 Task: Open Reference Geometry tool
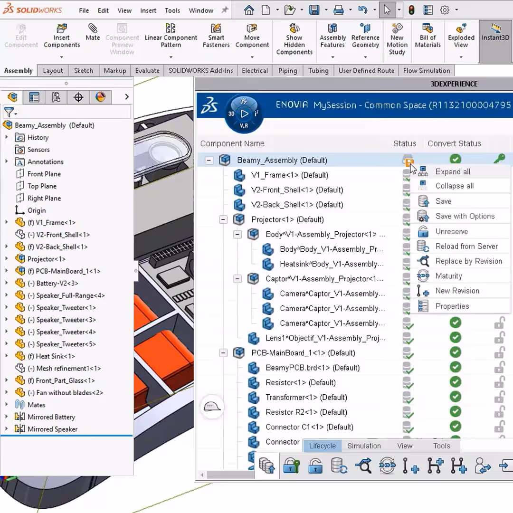point(365,36)
